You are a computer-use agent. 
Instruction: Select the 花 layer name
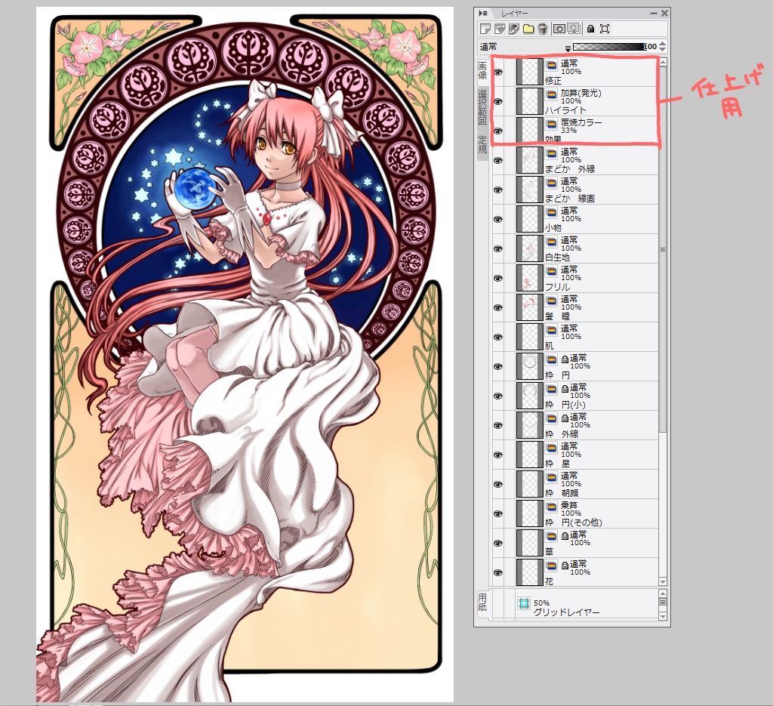click(550, 581)
